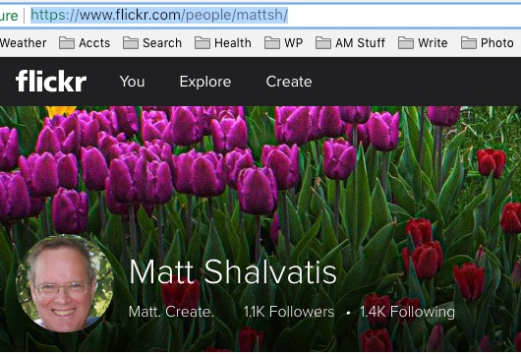Open the AM Stuff bookmarks folder icon
The height and width of the screenshot is (355, 521).
[323, 43]
